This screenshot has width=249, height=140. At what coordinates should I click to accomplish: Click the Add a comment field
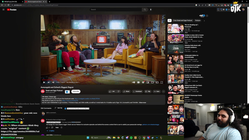pyautogui.click(x=105, y=113)
